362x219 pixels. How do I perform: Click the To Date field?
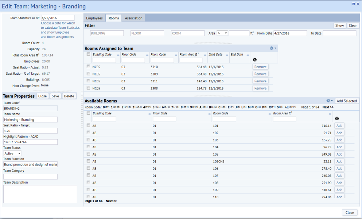(339, 33)
